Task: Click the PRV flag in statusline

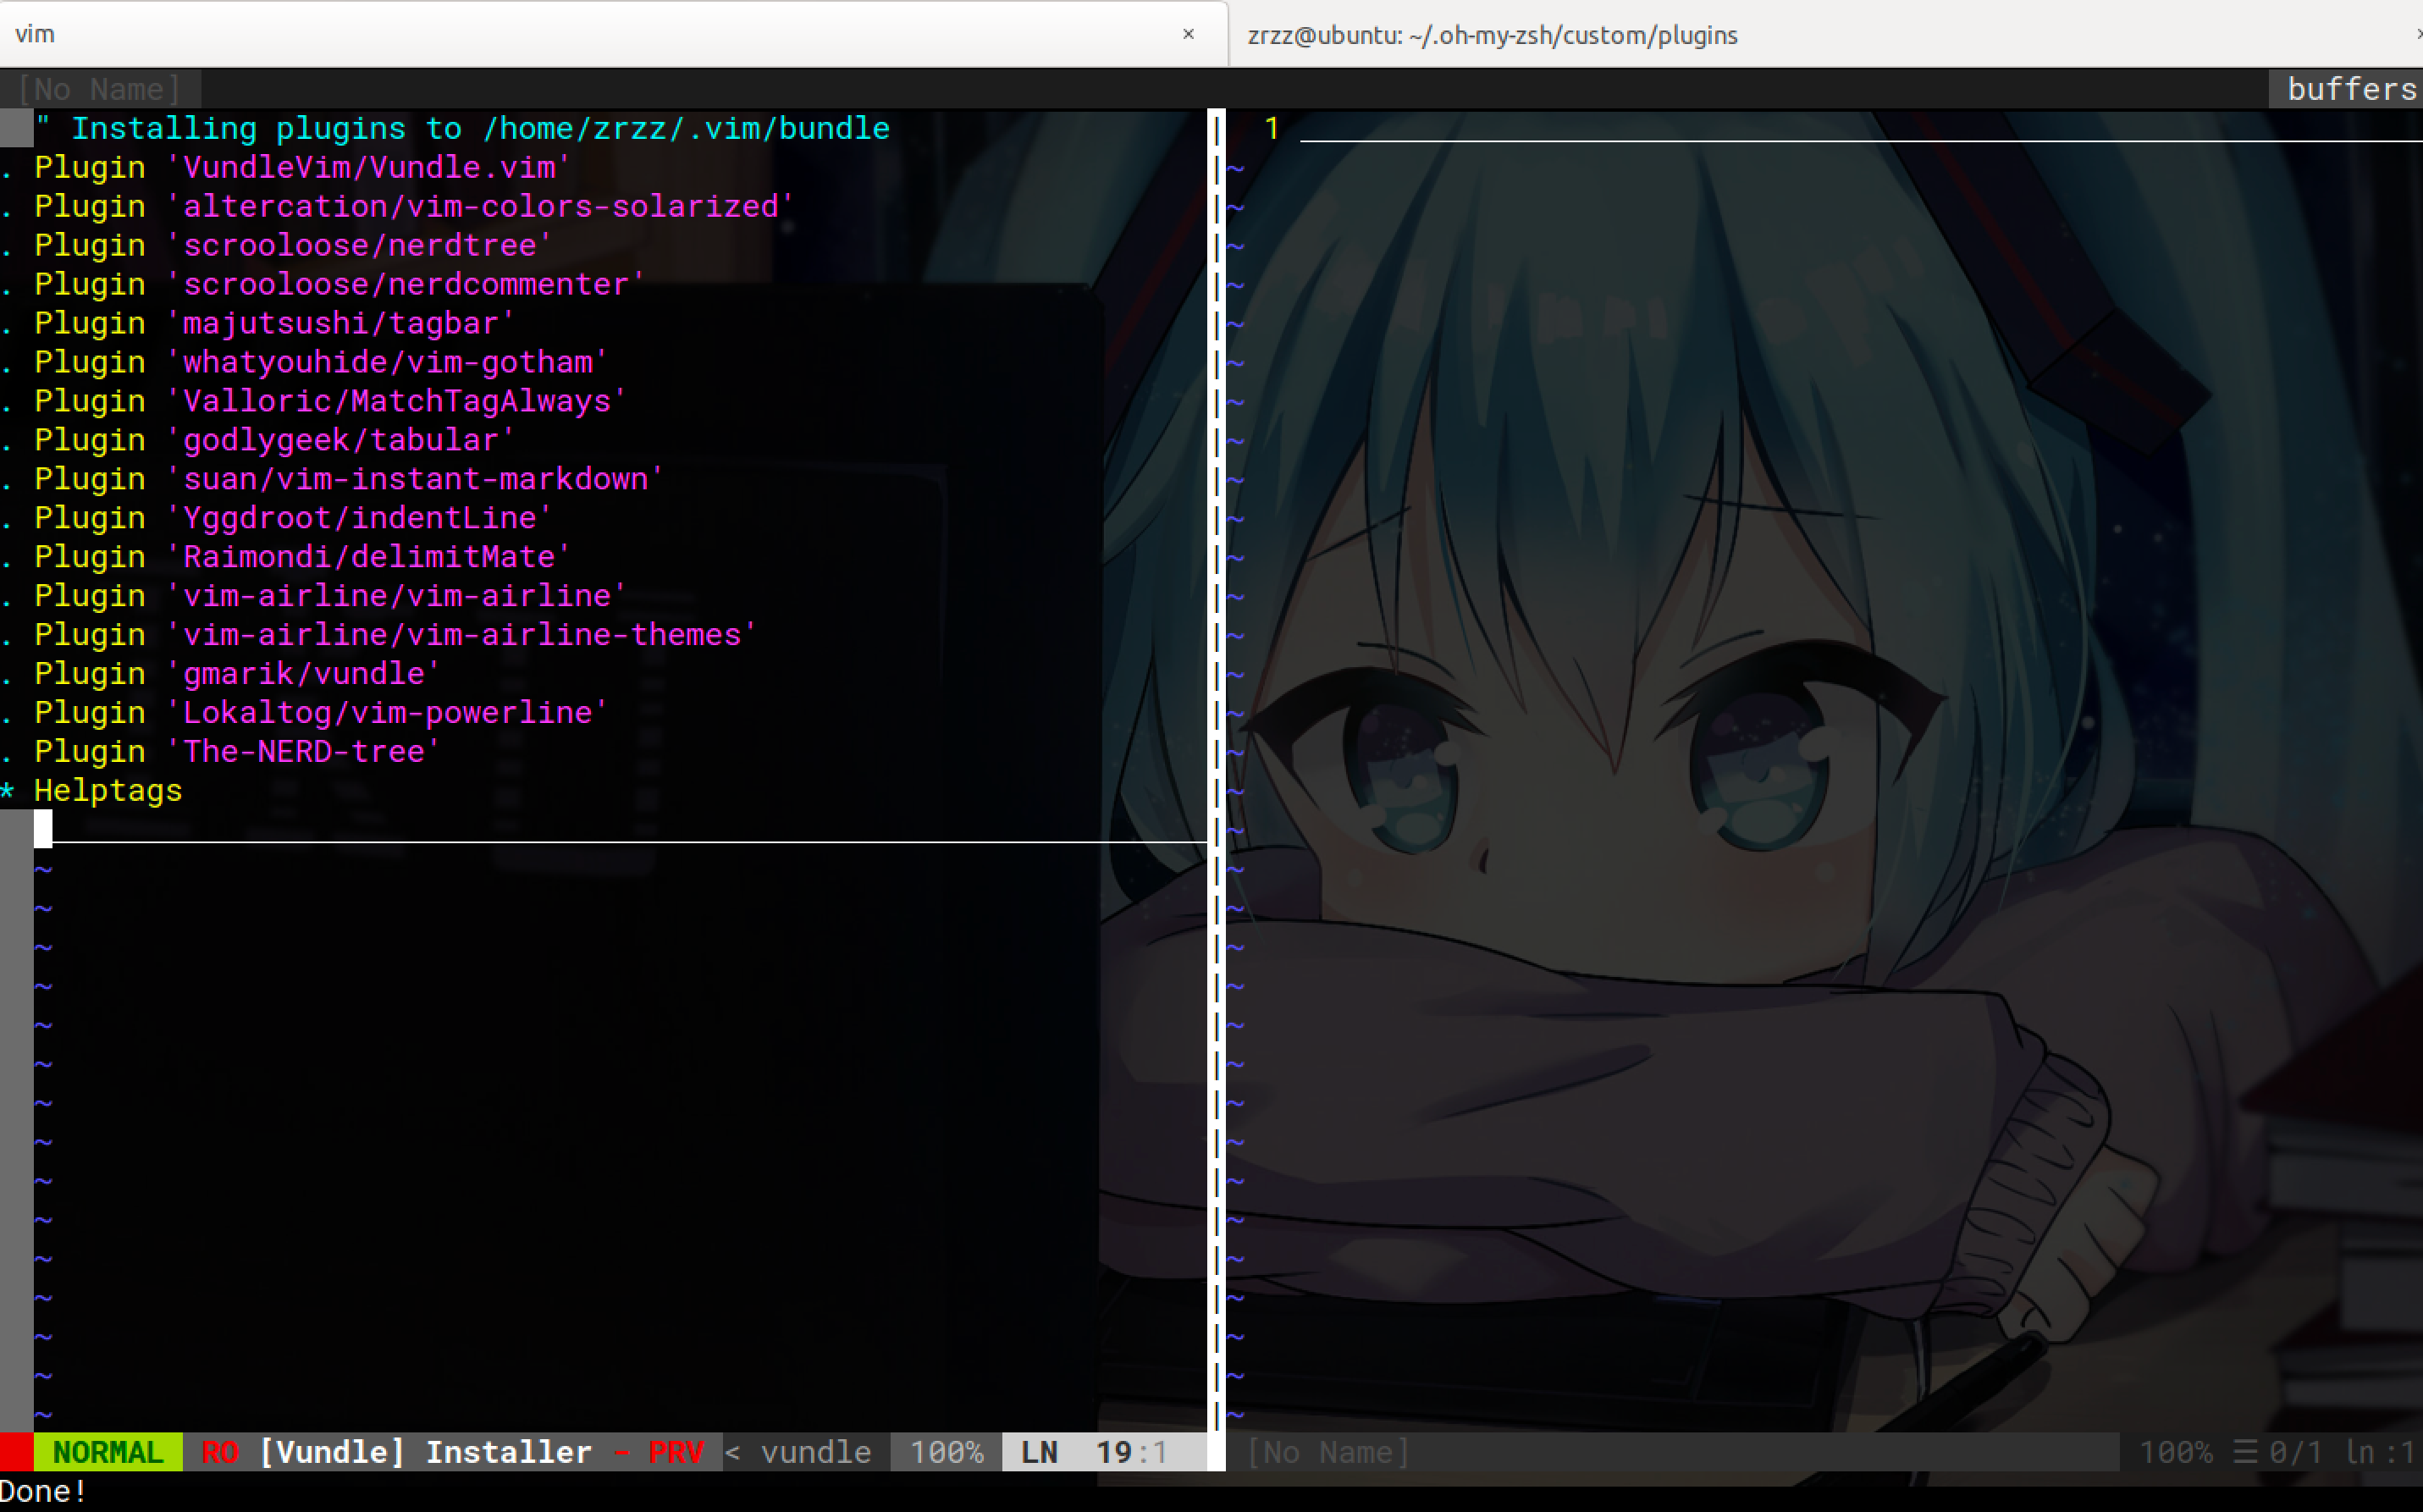Action: (x=676, y=1452)
